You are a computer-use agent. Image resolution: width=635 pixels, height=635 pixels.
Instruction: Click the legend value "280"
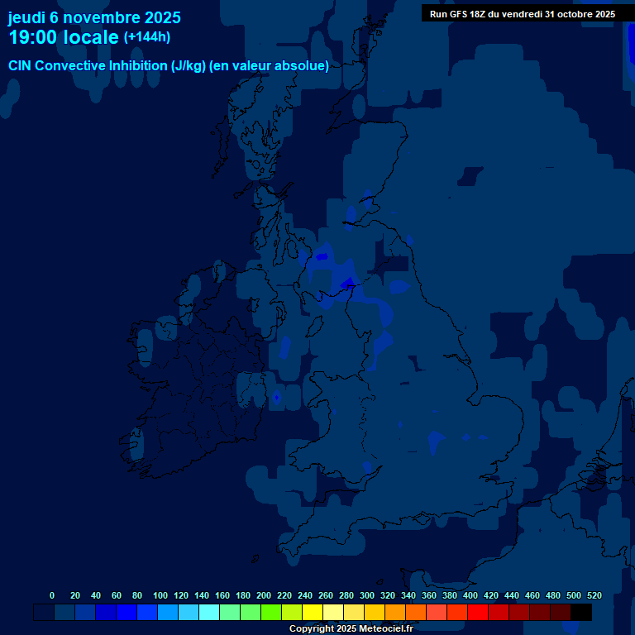tap(346, 595)
